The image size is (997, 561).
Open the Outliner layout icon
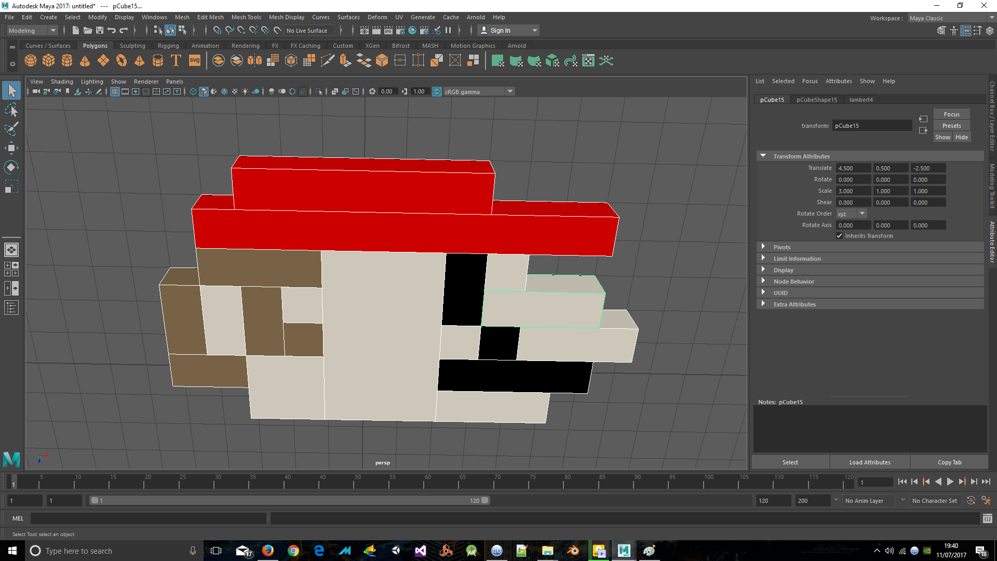pyautogui.click(x=11, y=308)
